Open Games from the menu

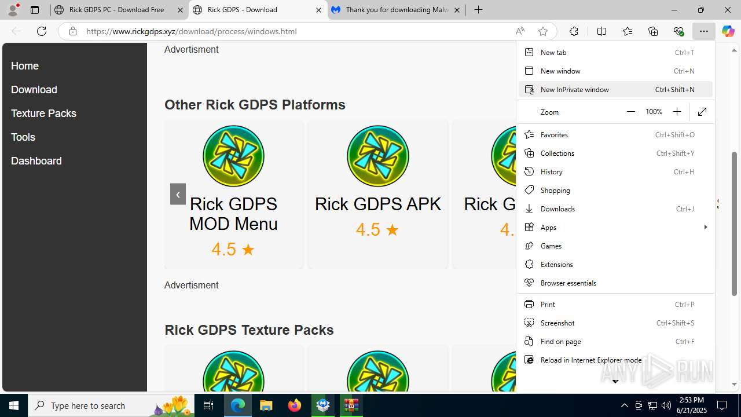pos(615,246)
